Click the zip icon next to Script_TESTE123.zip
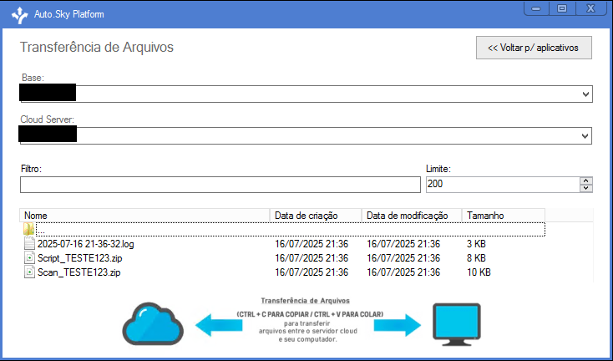Screen dimensions: 613x361 point(29,258)
